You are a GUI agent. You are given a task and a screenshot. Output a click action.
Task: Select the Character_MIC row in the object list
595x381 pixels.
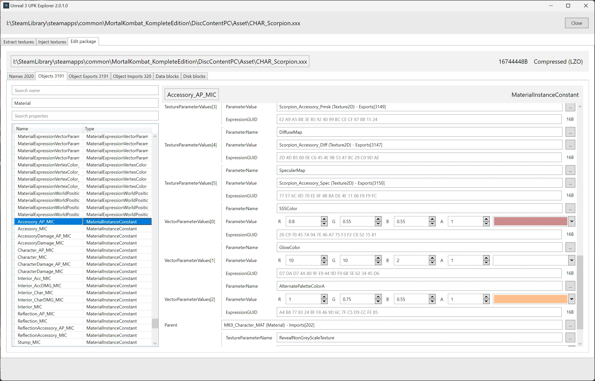tap(32, 257)
